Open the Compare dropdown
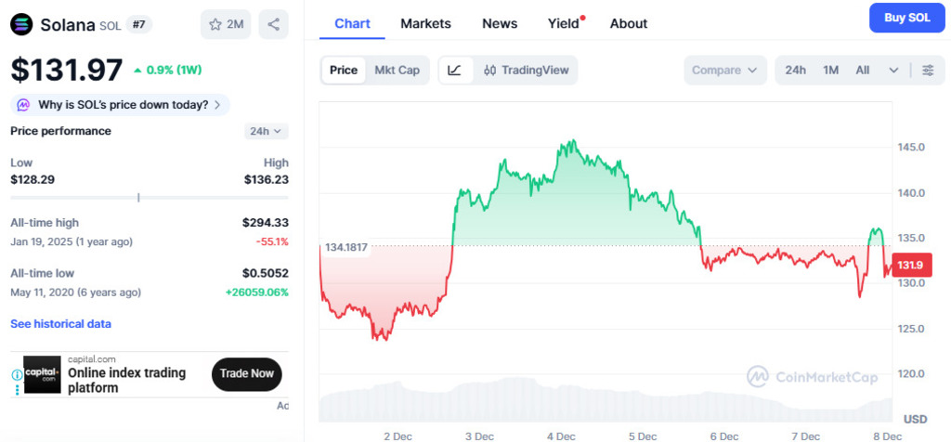This screenshot has height=442, width=951. click(725, 70)
